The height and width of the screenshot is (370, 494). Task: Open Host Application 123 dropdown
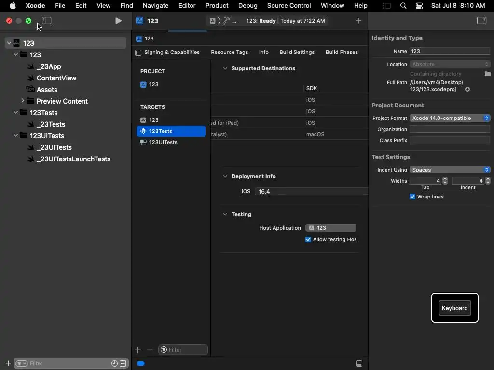click(330, 228)
